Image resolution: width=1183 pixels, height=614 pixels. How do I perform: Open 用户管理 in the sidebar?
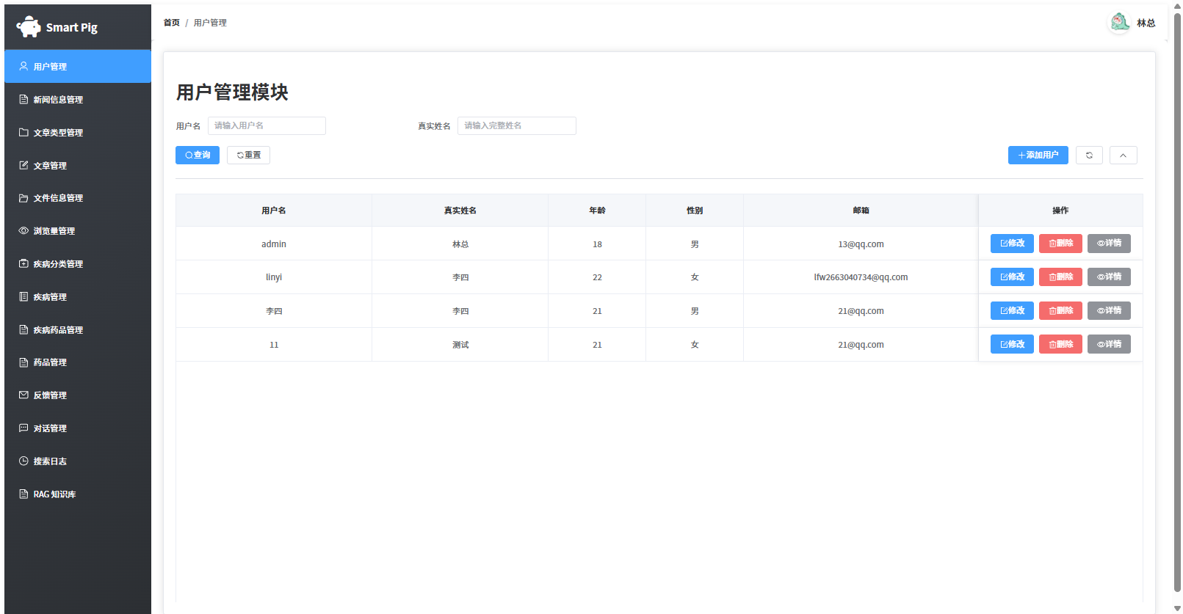[x=78, y=66]
